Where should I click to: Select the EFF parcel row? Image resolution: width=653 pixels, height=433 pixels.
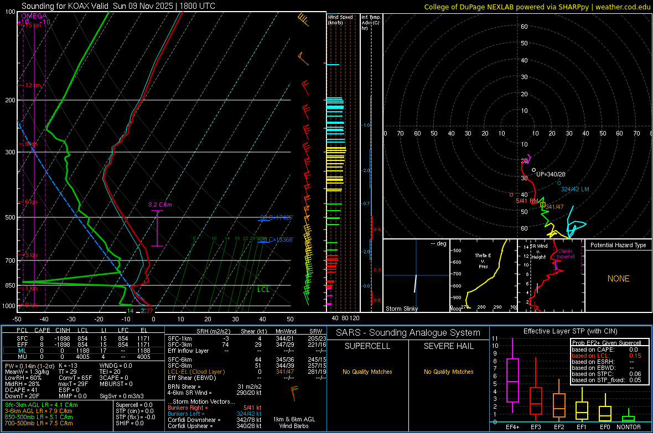click(84, 345)
